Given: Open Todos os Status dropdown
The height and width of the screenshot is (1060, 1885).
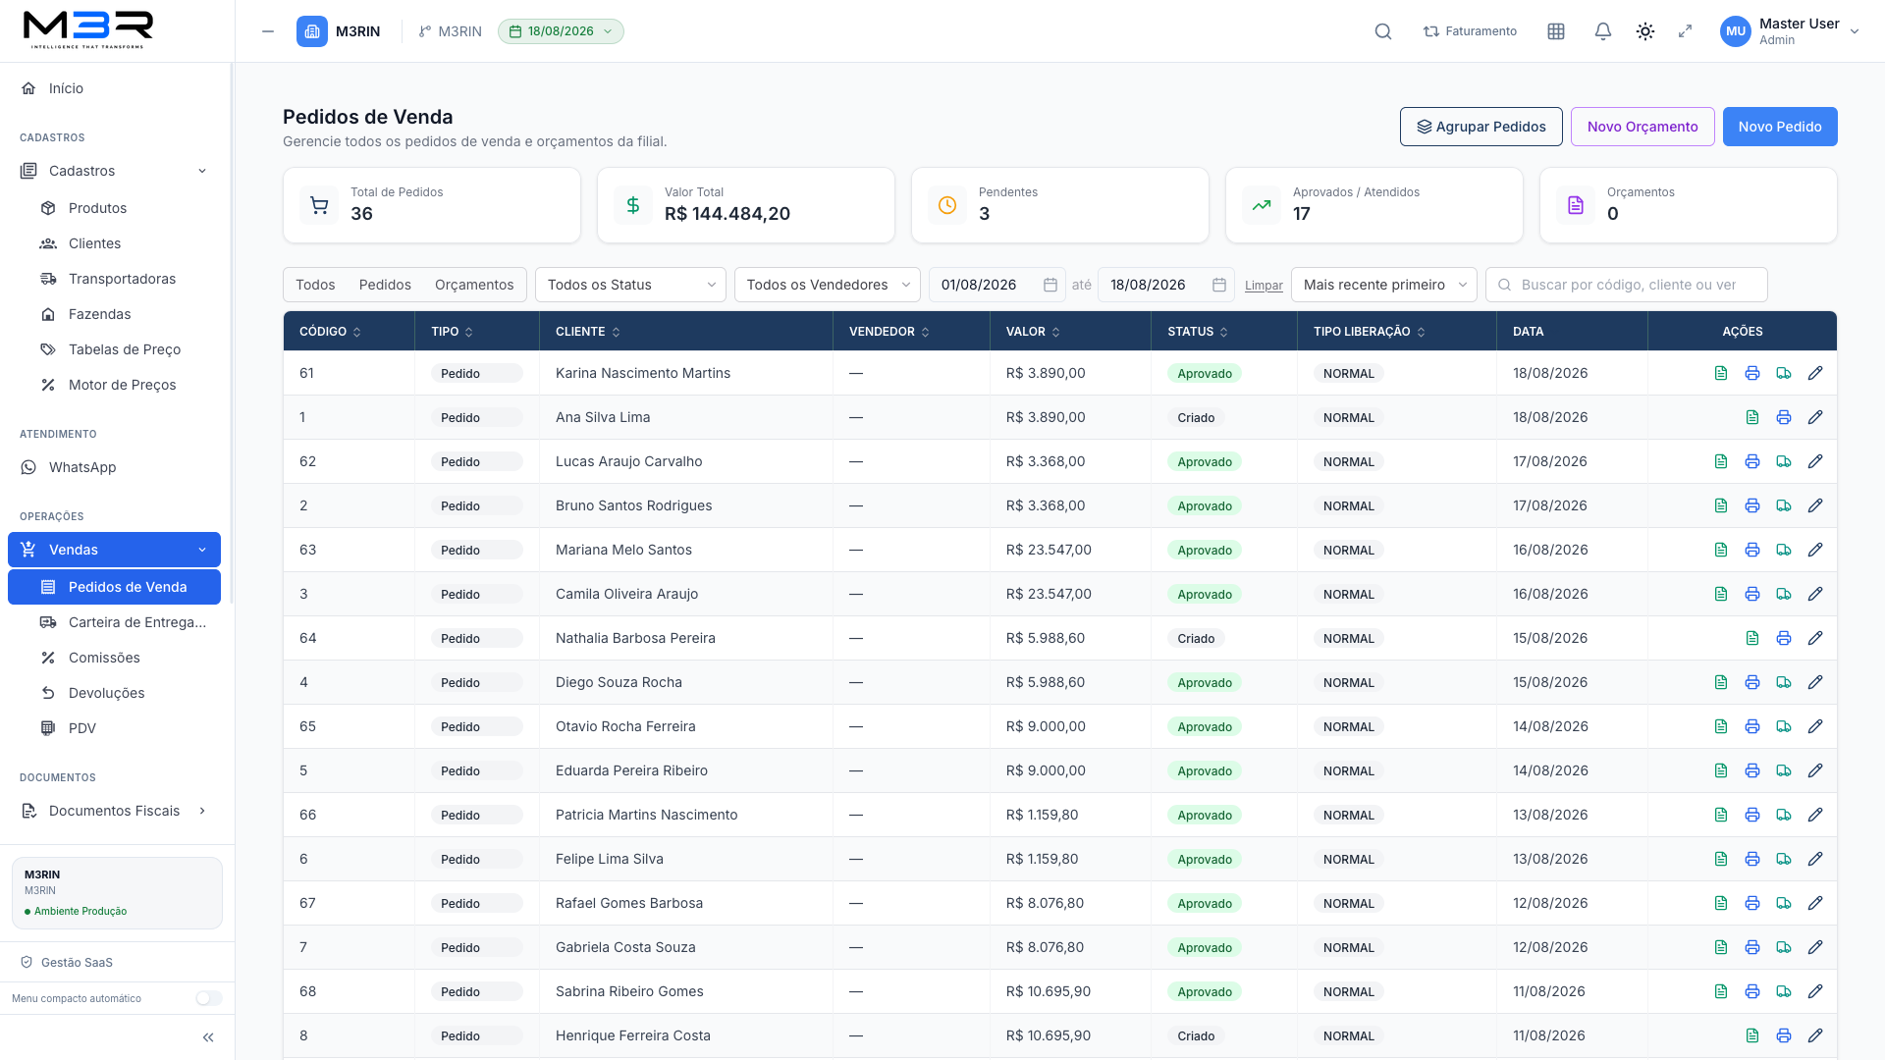Looking at the screenshot, I should [x=630, y=285].
